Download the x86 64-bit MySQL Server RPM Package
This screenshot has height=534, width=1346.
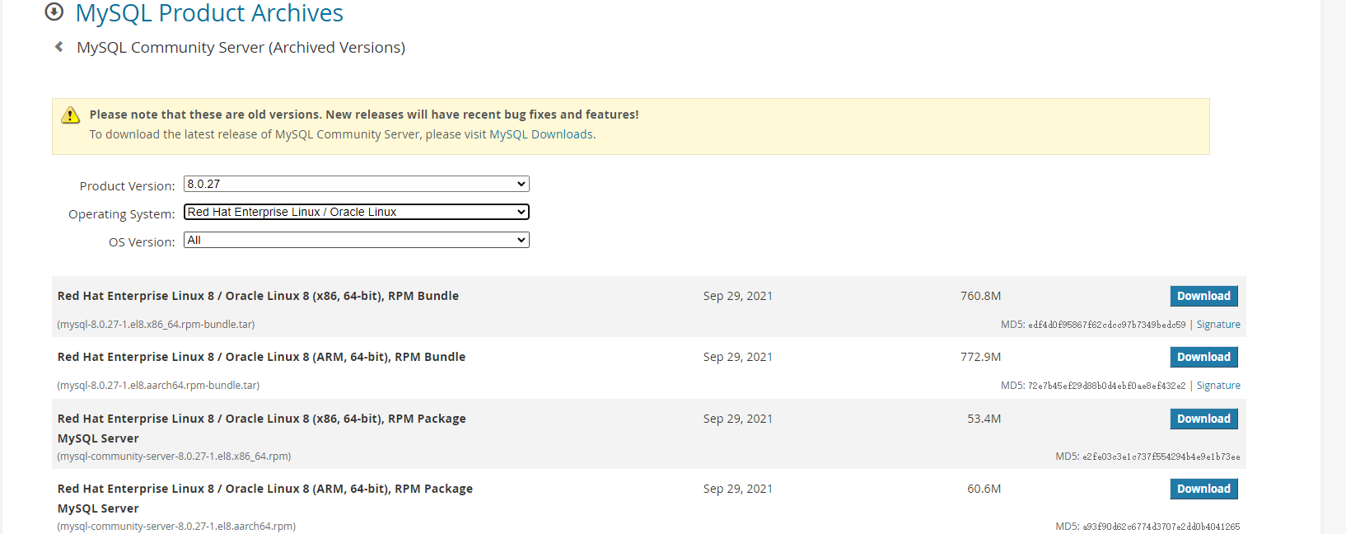tap(1203, 419)
